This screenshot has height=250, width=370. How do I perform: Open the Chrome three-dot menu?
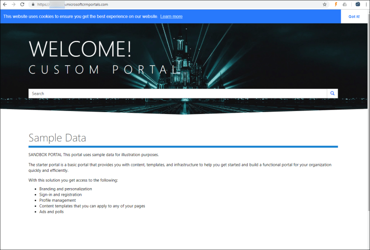[365, 4]
